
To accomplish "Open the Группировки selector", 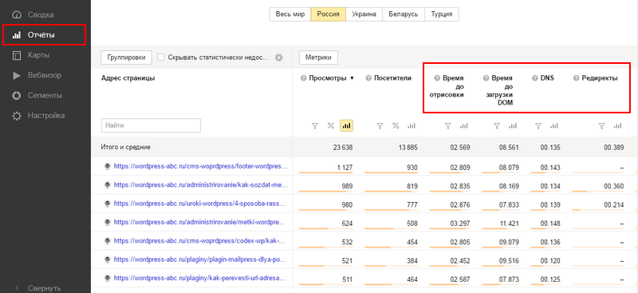I will (x=126, y=57).
